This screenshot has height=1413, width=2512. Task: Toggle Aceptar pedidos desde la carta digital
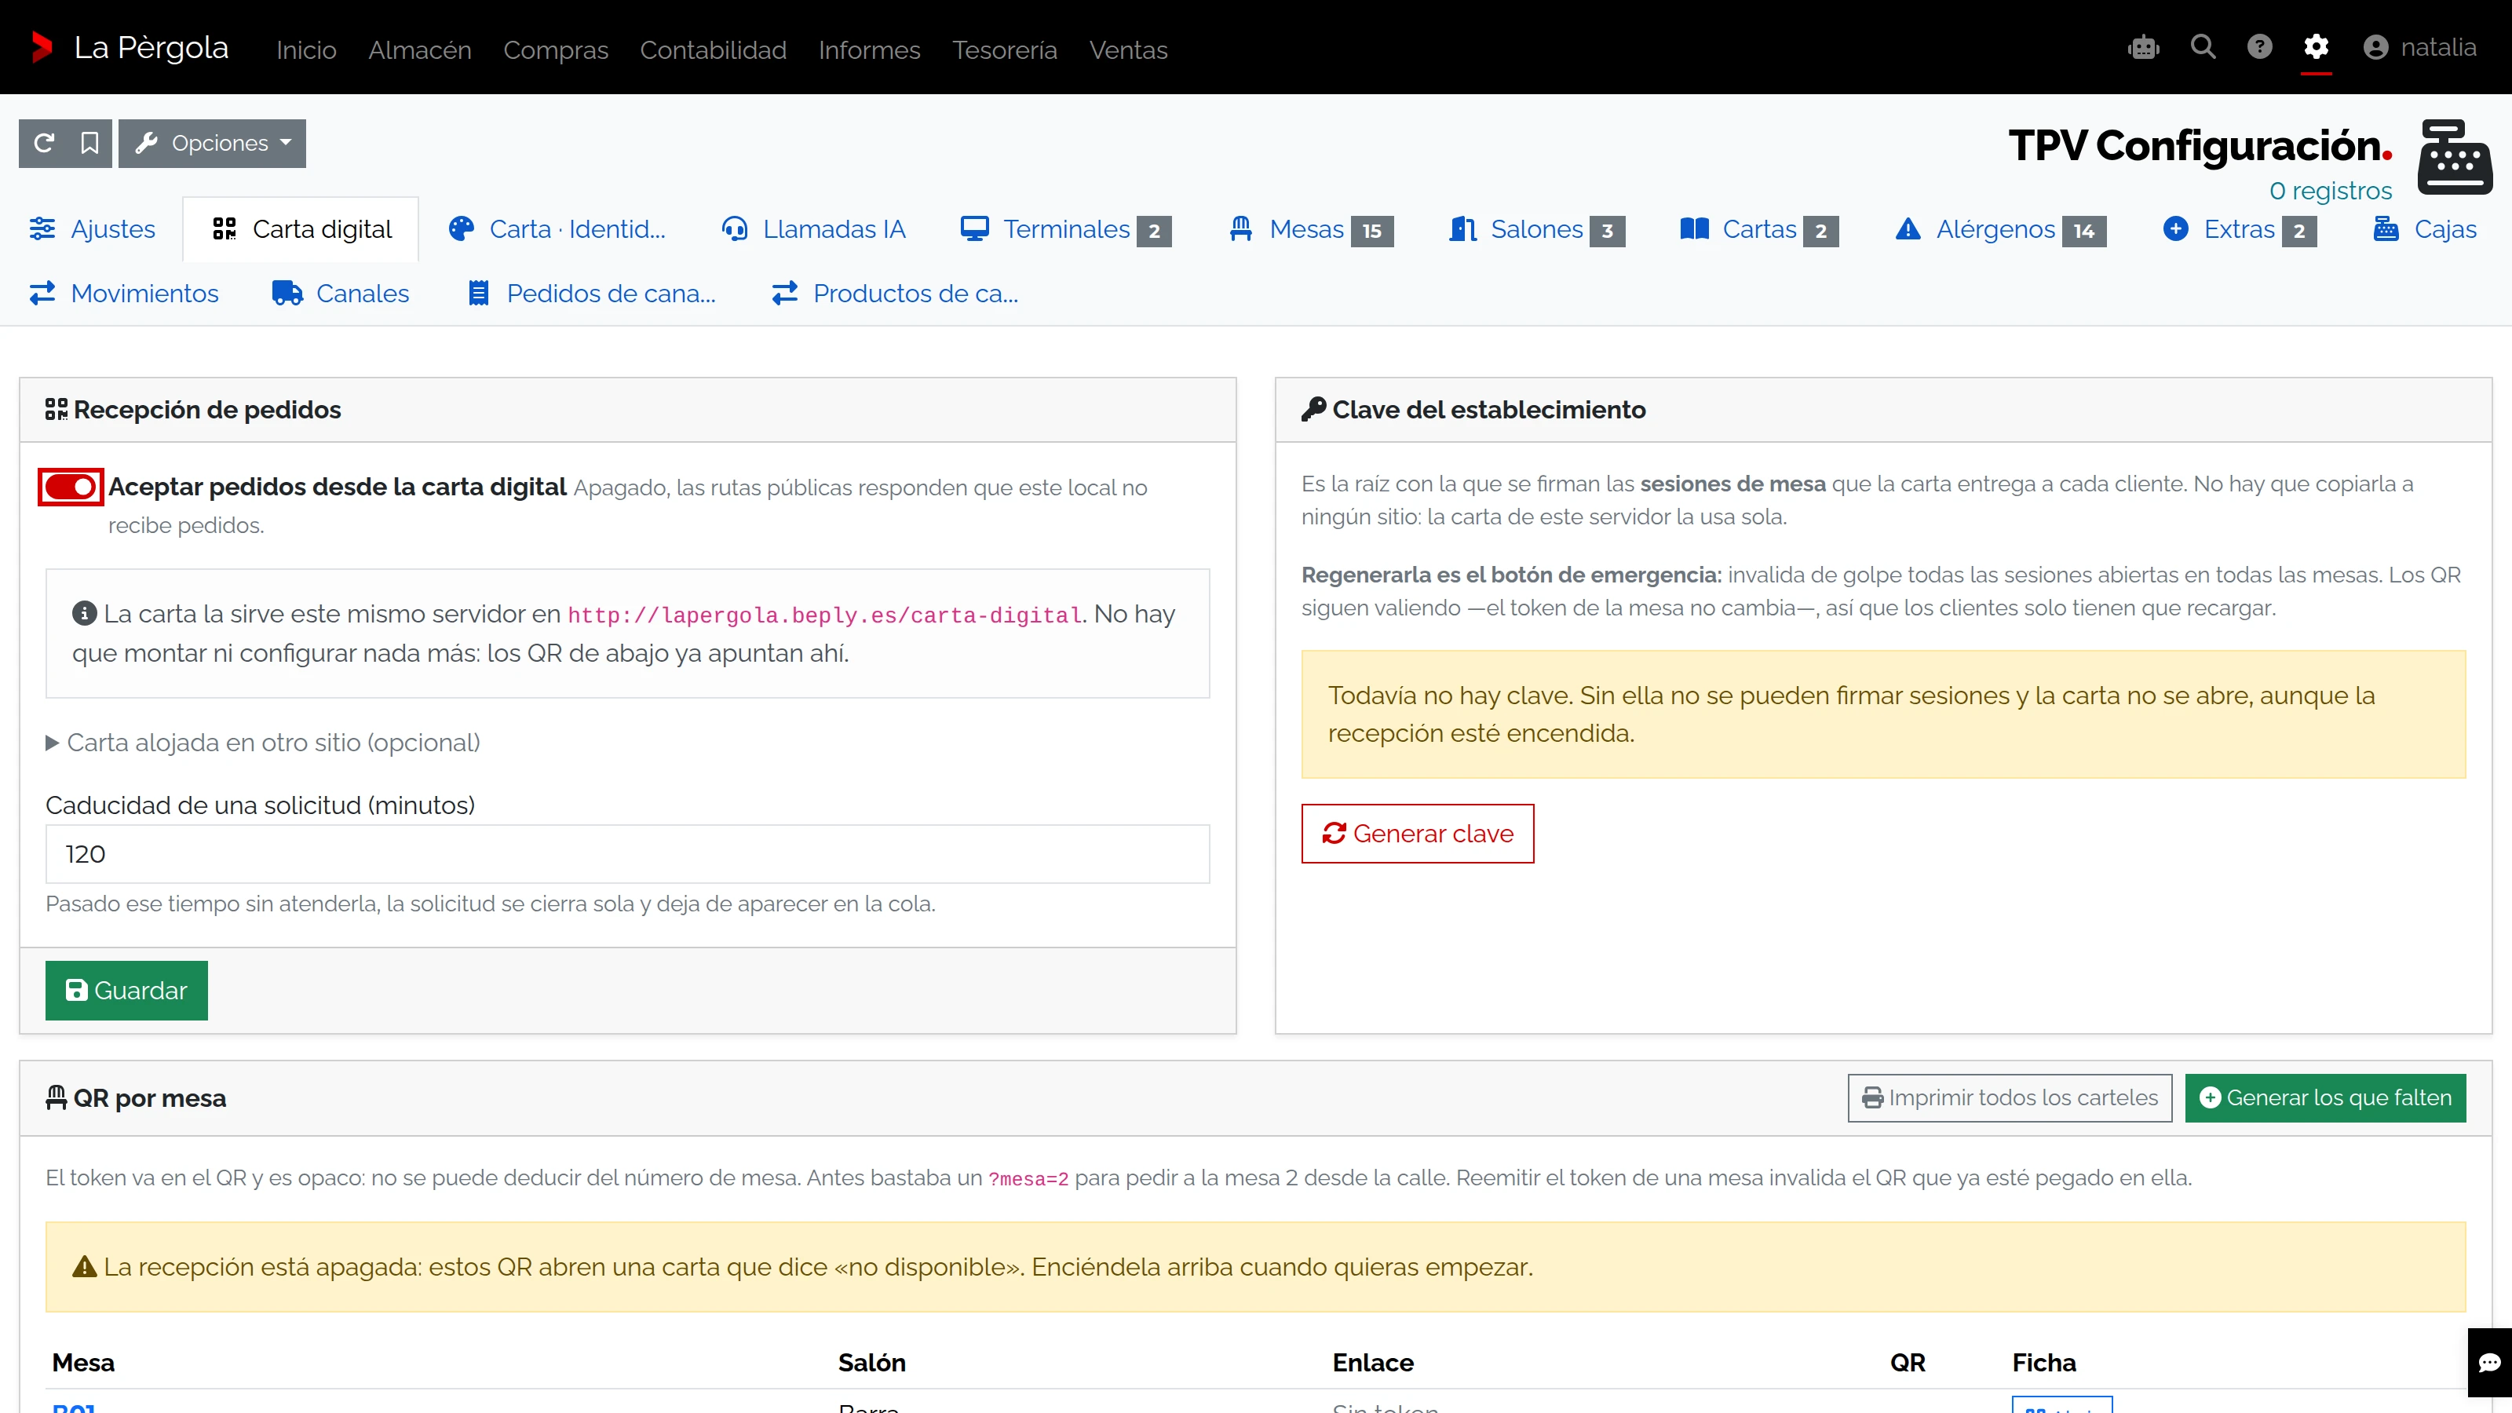pyautogui.click(x=70, y=487)
